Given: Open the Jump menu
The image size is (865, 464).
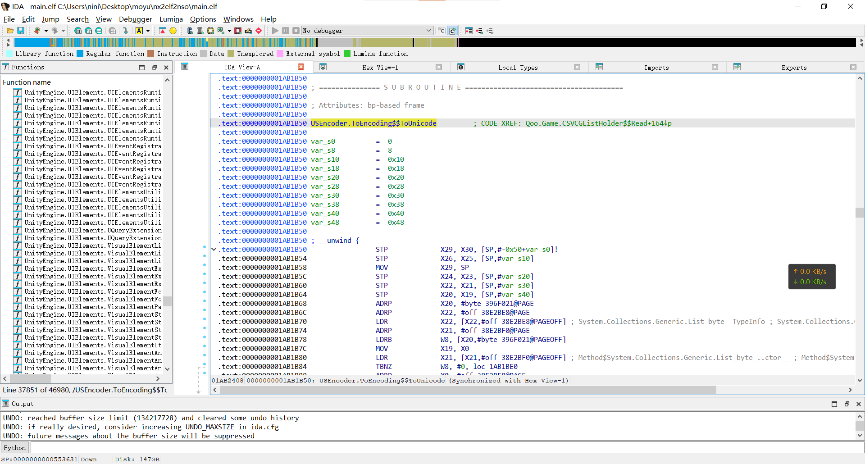Looking at the screenshot, I should (x=50, y=19).
